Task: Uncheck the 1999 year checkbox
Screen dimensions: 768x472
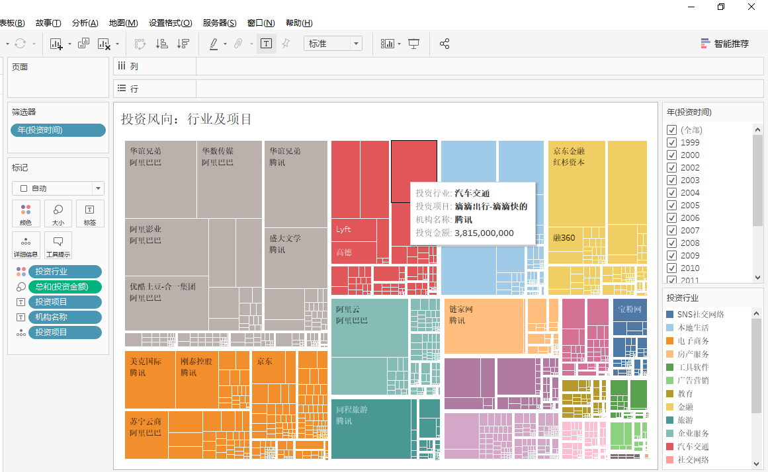Action: [x=671, y=143]
